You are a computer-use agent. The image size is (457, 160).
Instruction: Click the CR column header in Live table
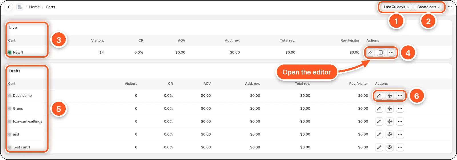coord(141,40)
